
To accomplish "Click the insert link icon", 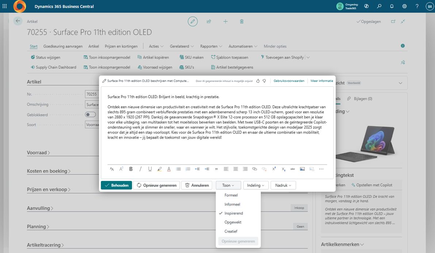I will [x=255, y=169].
